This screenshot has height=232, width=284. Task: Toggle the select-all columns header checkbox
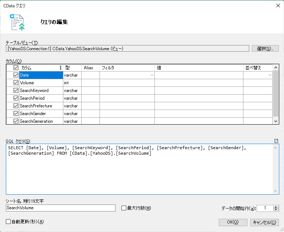(16, 68)
